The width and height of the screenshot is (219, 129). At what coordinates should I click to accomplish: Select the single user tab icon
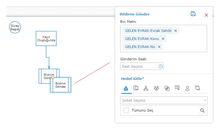click(x=187, y=88)
